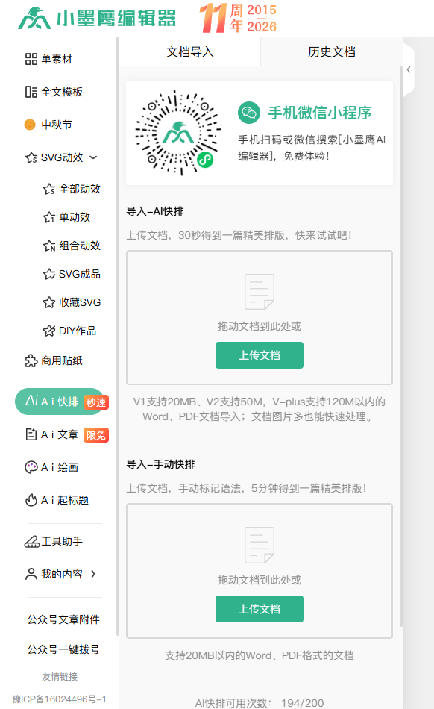Click the Ai绘画 palette icon

click(x=31, y=467)
